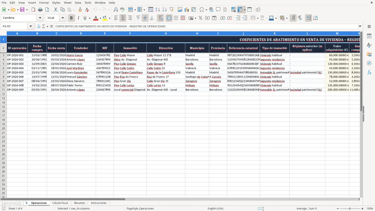The image size is (375, 211).
Task: Click the Print icon
Action: [41, 10]
